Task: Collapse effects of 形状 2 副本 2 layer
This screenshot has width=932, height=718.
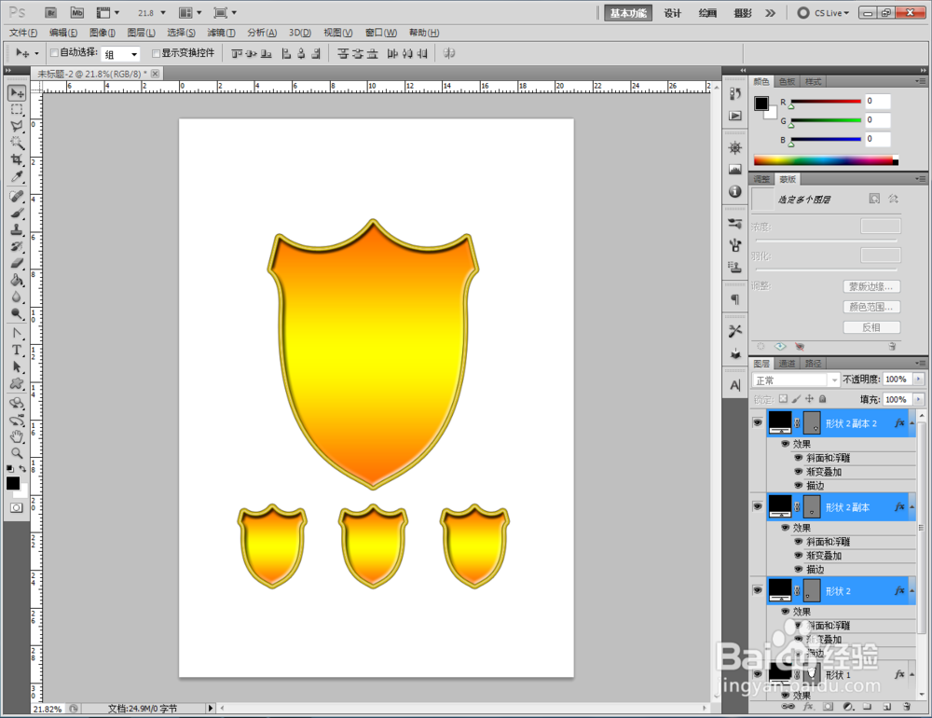Action: tap(911, 423)
